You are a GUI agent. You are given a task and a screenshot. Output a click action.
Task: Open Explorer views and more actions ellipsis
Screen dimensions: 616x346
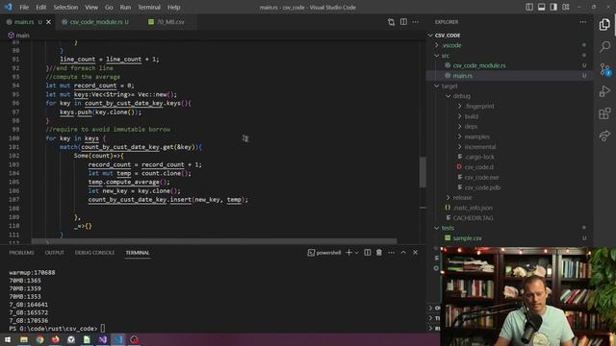(583, 22)
